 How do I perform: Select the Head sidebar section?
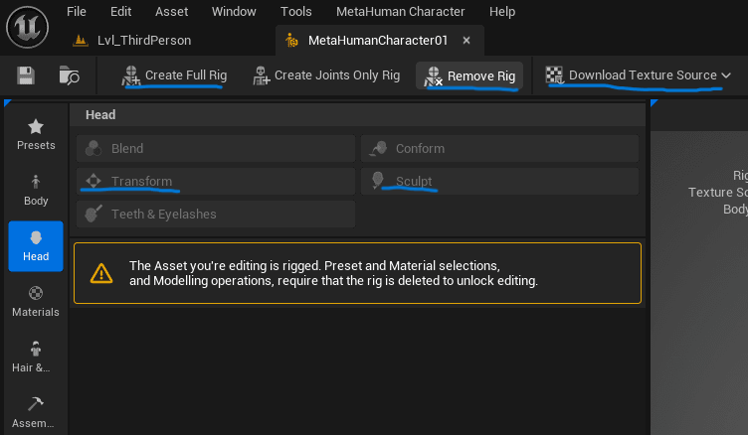click(x=36, y=246)
